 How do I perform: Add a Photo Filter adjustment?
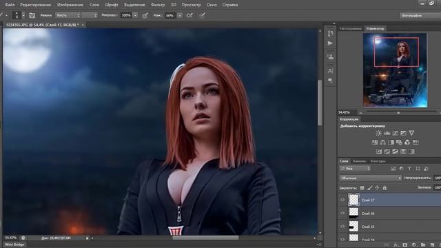pyautogui.click(x=399, y=143)
